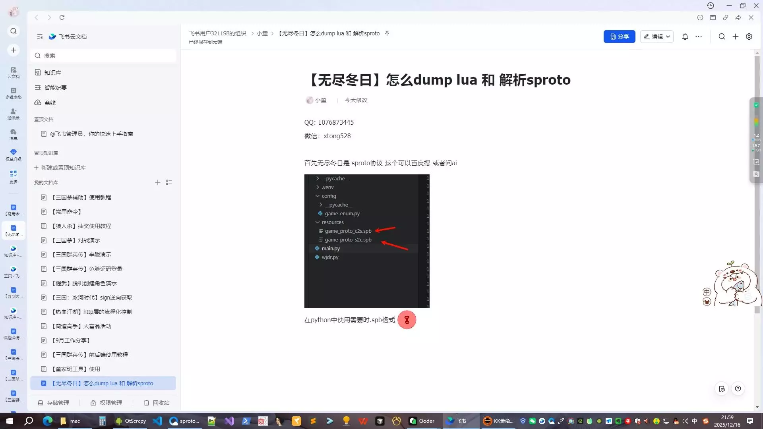
Task: Open the help question mark icon
Action: click(738, 388)
